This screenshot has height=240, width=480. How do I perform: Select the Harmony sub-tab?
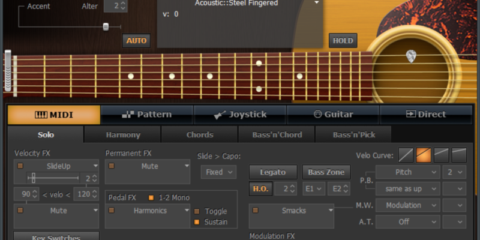click(x=123, y=134)
